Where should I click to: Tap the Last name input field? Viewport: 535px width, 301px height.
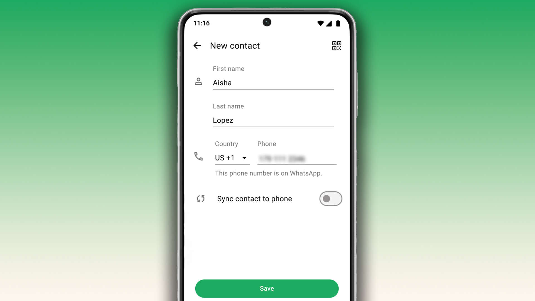273,120
